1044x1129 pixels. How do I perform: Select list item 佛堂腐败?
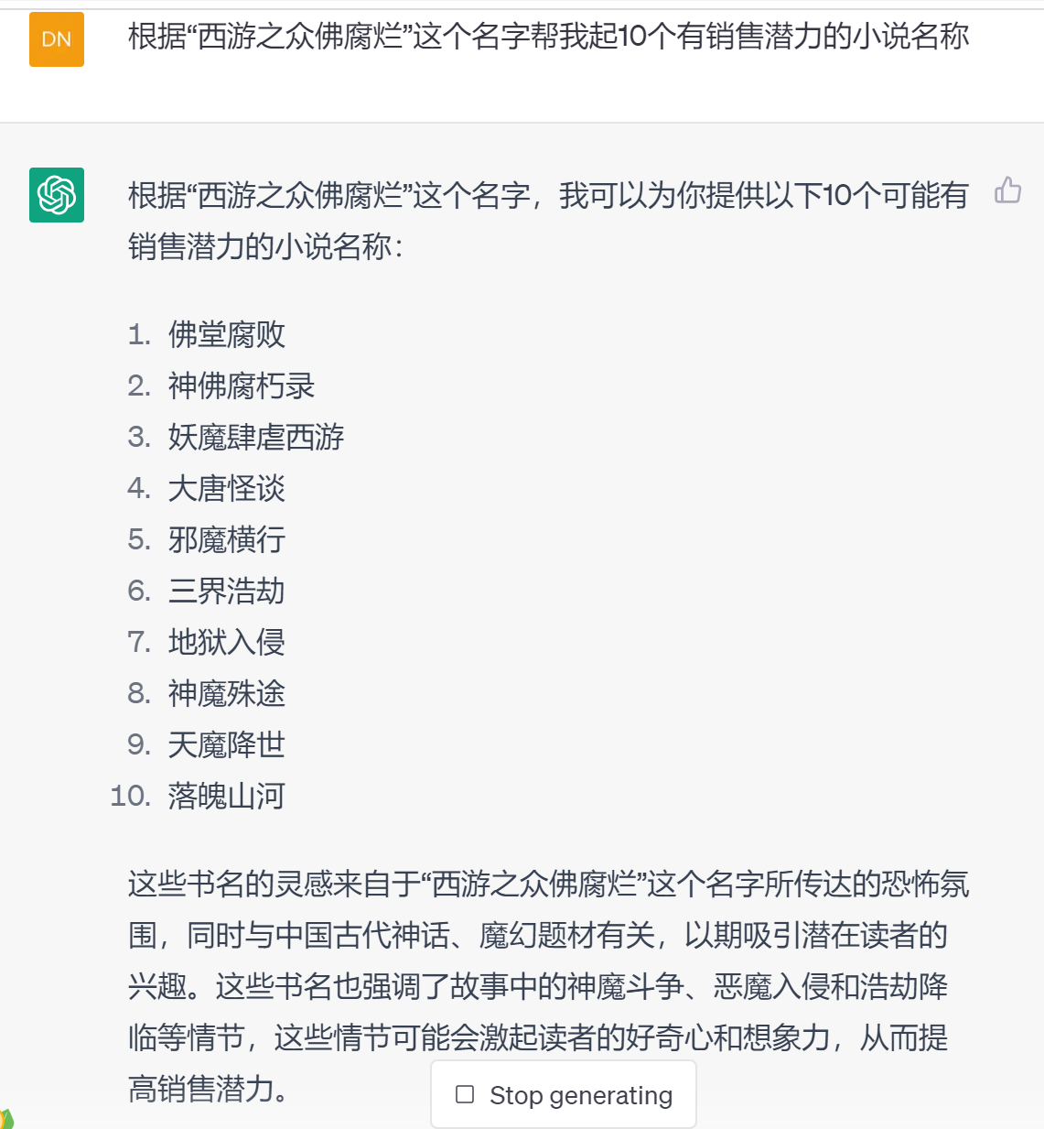point(227,335)
